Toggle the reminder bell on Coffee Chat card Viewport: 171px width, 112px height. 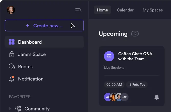point(157,97)
